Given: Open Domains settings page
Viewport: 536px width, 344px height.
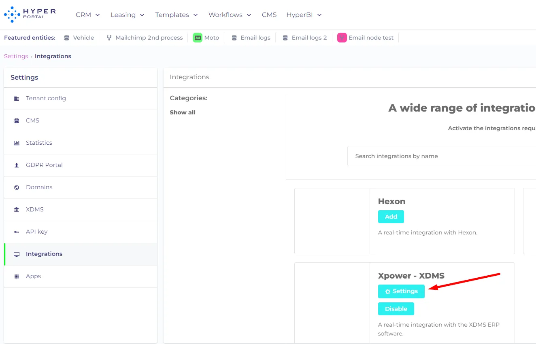Looking at the screenshot, I should tap(81, 188).
